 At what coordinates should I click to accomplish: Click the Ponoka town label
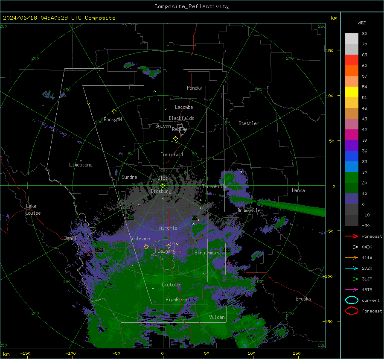pyautogui.click(x=195, y=88)
